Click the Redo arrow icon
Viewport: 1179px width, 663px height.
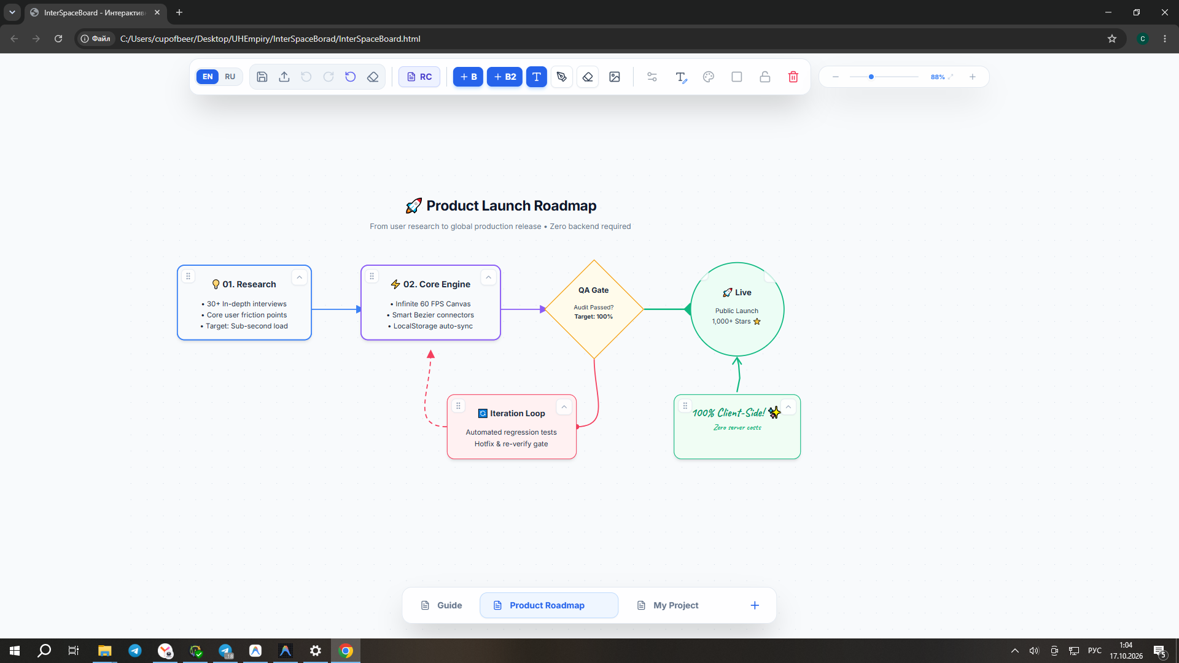pos(329,77)
